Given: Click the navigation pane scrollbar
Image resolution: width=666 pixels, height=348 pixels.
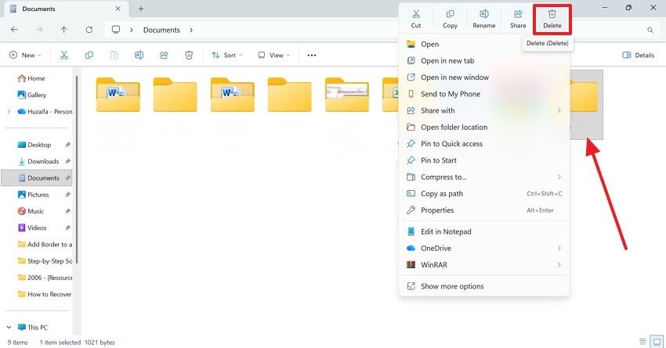Looking at the screenshot, I should (x=77, y=170).
